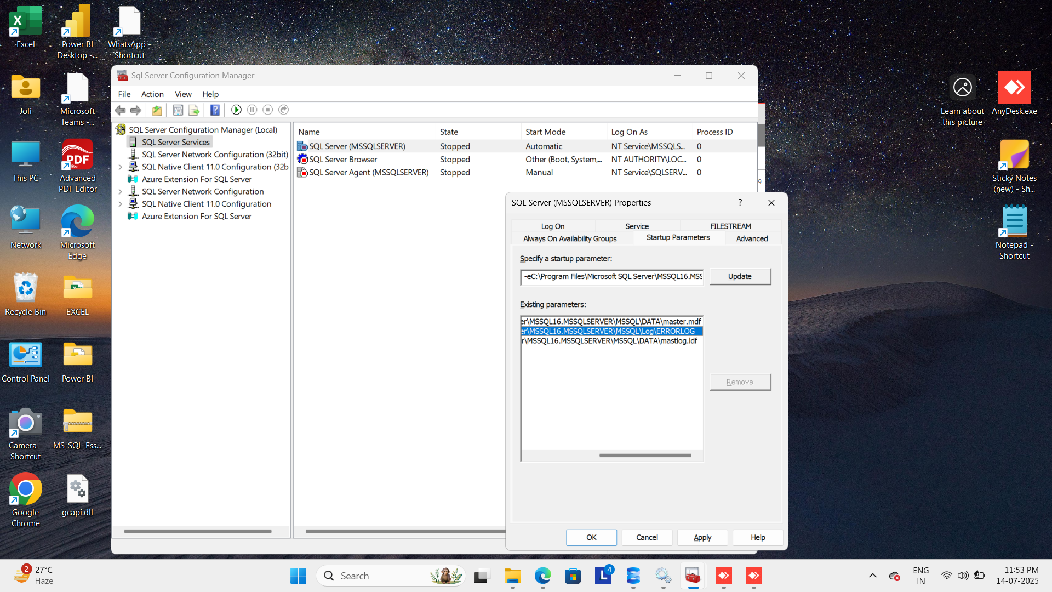
Task: Click the Name column header
Action: (365, 132)
